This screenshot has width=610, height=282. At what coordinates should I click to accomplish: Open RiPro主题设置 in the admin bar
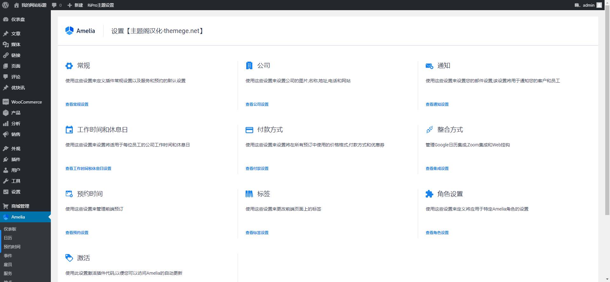coord(101,5)
